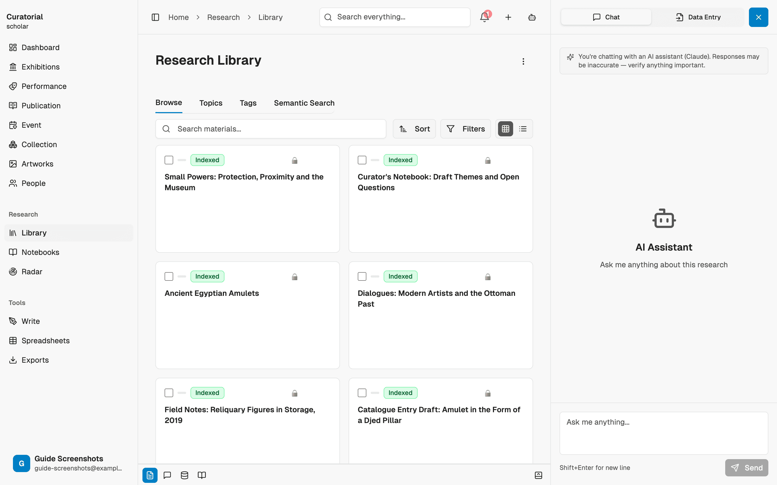The width and height of the screenshot is (777, 485).
Task: Click lock icon on Catalogue Entry Draft card
Action: click(488, 393)
